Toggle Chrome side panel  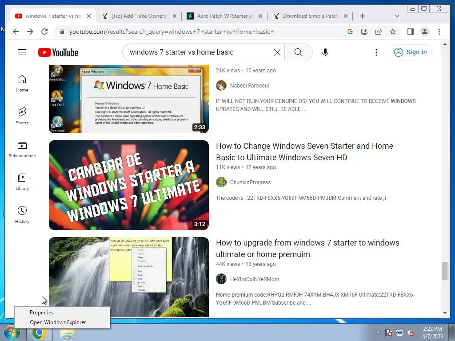tap(410, 32)
